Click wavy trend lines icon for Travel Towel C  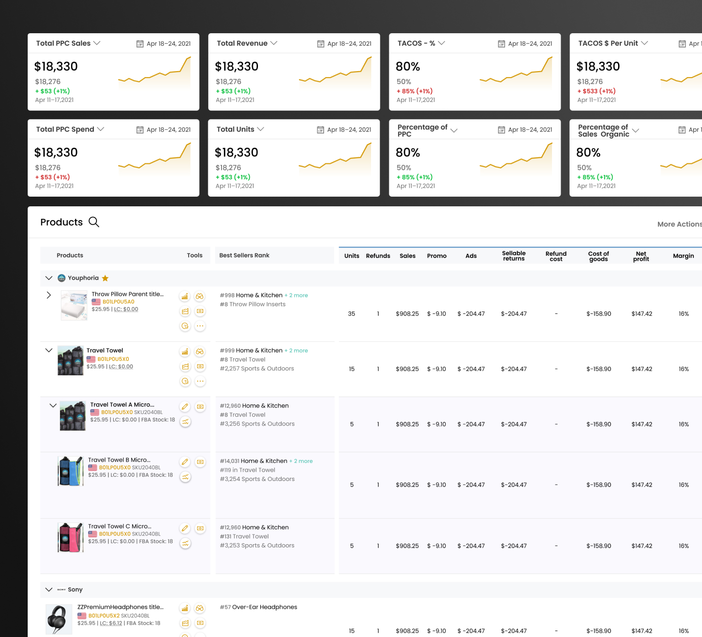coord(185,543)
